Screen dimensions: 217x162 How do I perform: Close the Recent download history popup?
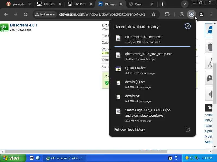(187, 26)
